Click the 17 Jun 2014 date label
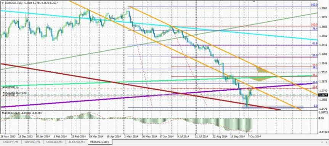 (x=167, y=136)
